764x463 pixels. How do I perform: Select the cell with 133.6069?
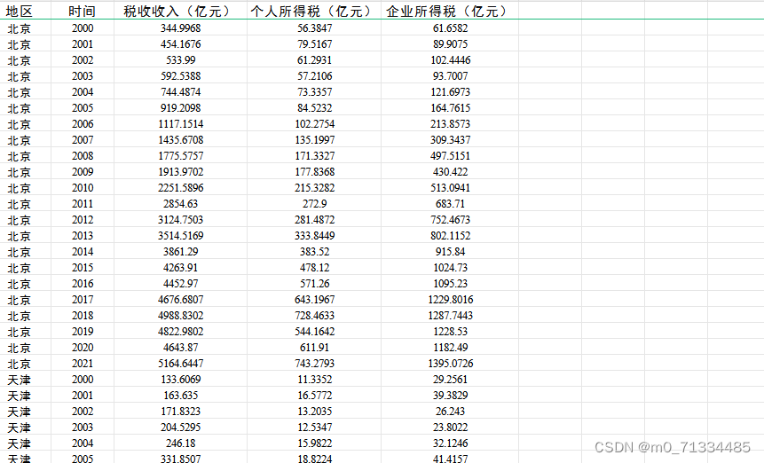click(181, 380)
